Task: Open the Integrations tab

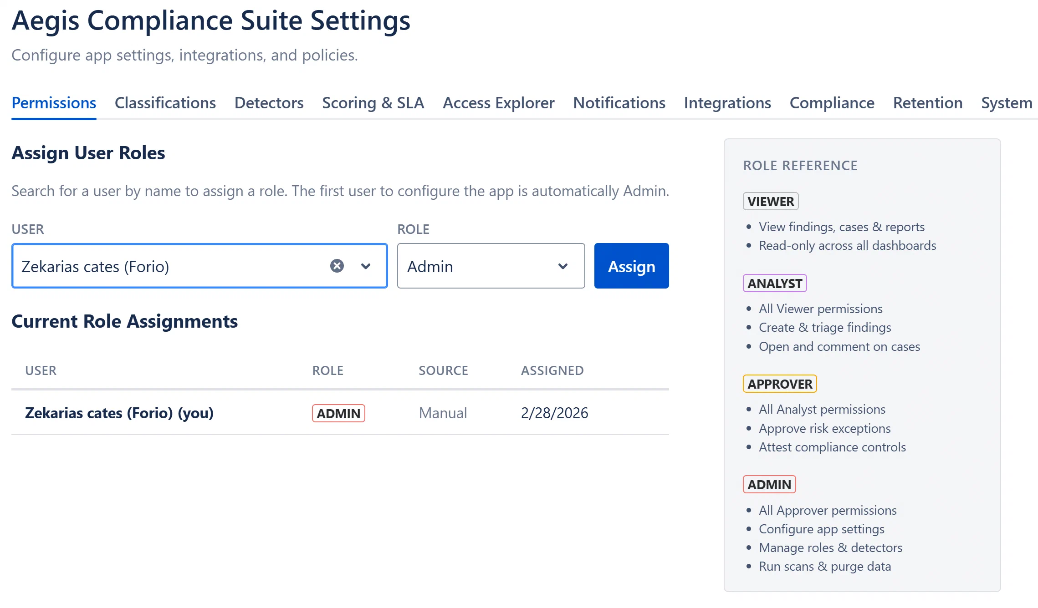Action: click(727, 103)
